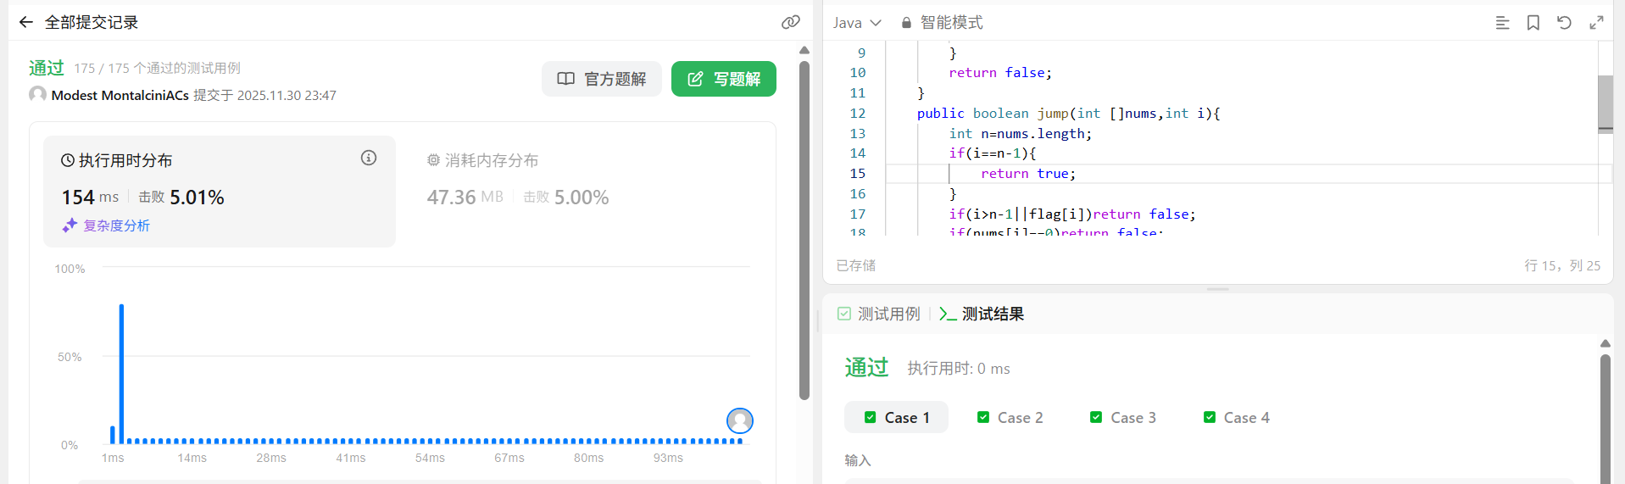Click the '击败 5.01%' runtime percentile

pos(181,197)
